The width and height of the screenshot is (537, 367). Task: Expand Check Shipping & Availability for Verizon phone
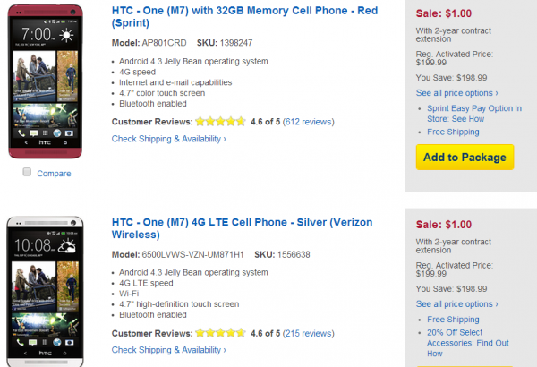click(168, 351)
